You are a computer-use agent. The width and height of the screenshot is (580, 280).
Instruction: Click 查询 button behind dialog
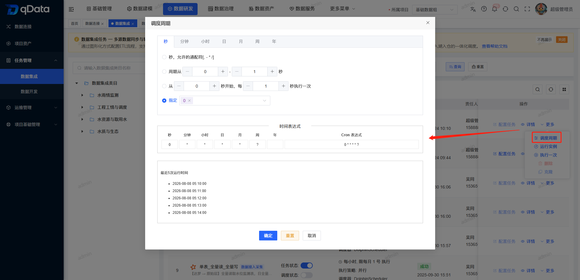[x=455, y=67]
